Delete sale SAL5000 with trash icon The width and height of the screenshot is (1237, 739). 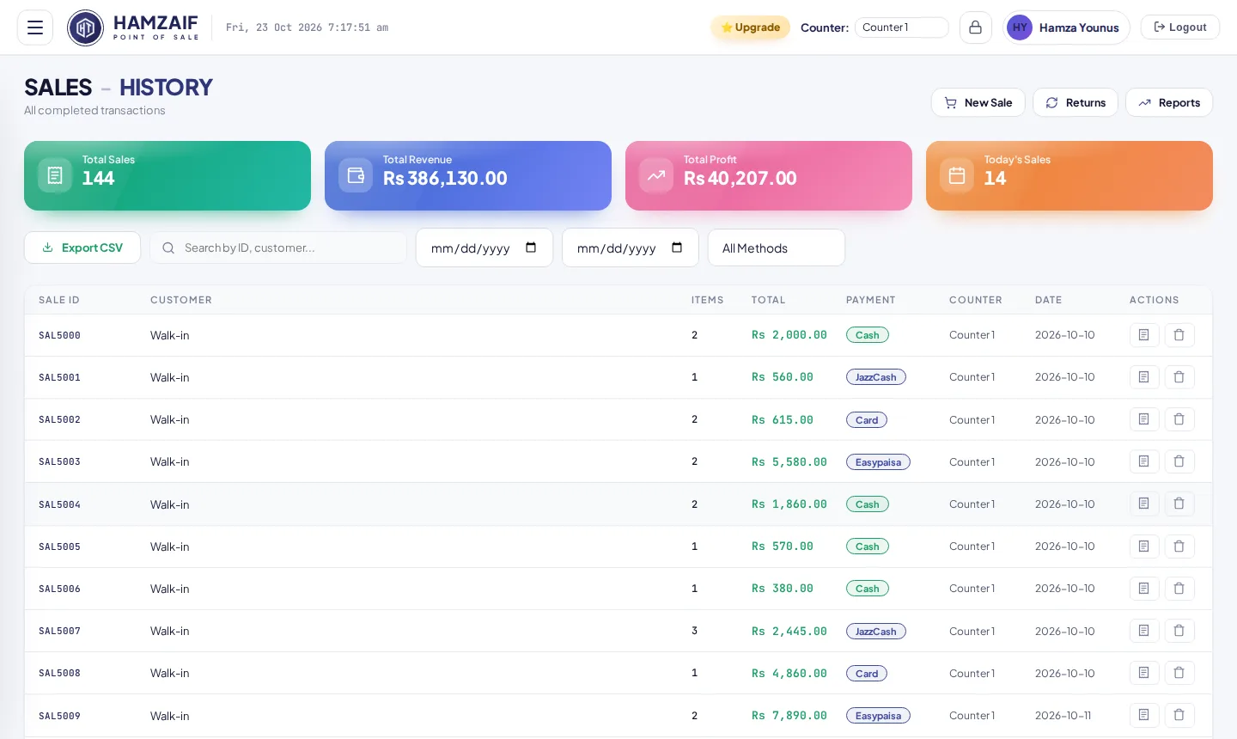pos(1179,335)
